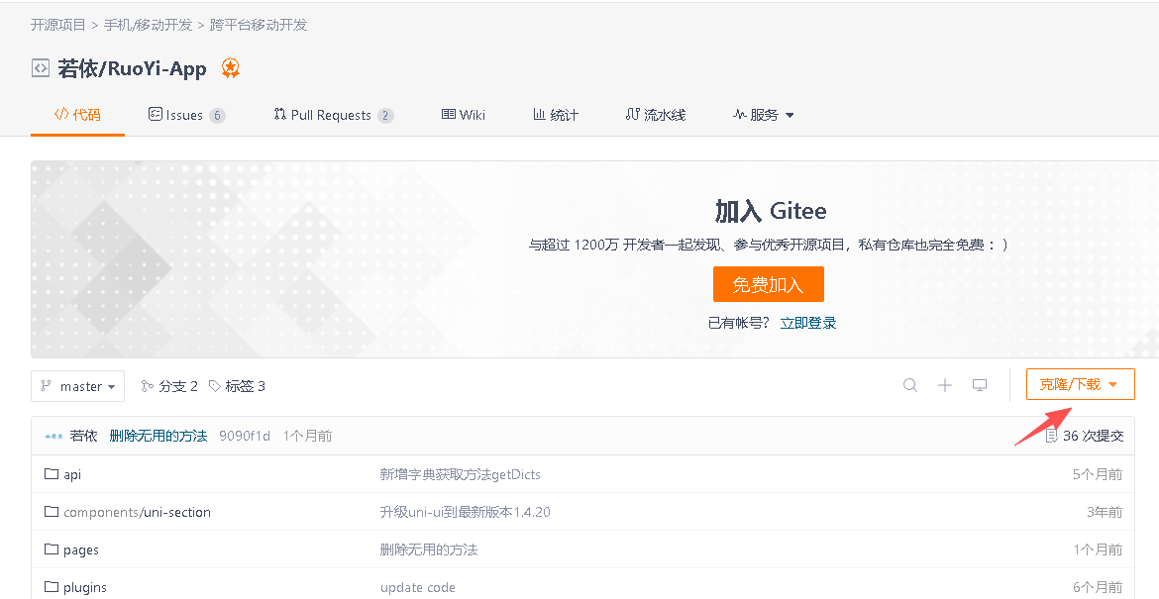Screen dimensions: 1159x599
Task: Click the 立即登录 link
Action: pyautogui.click(x=808, y=323)
